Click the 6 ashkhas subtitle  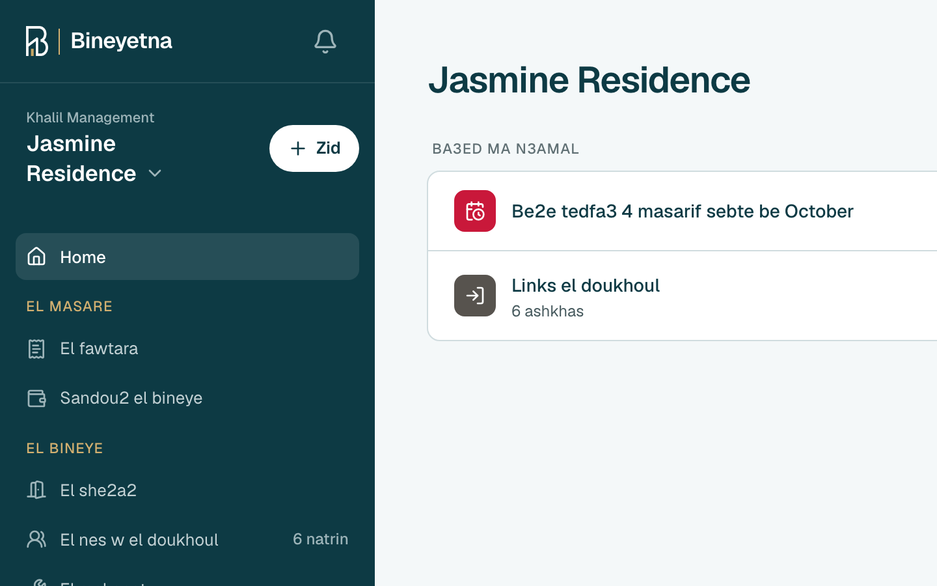[x=547, y=311]
